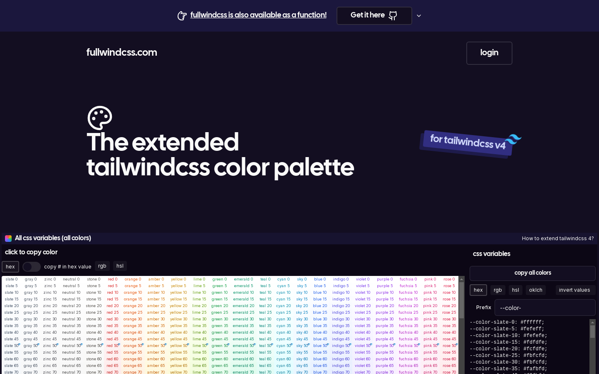599x374 pixels.
Task: Click the --color-slate-30: #fbfcfd; line
Action: [x=508, y=362]
